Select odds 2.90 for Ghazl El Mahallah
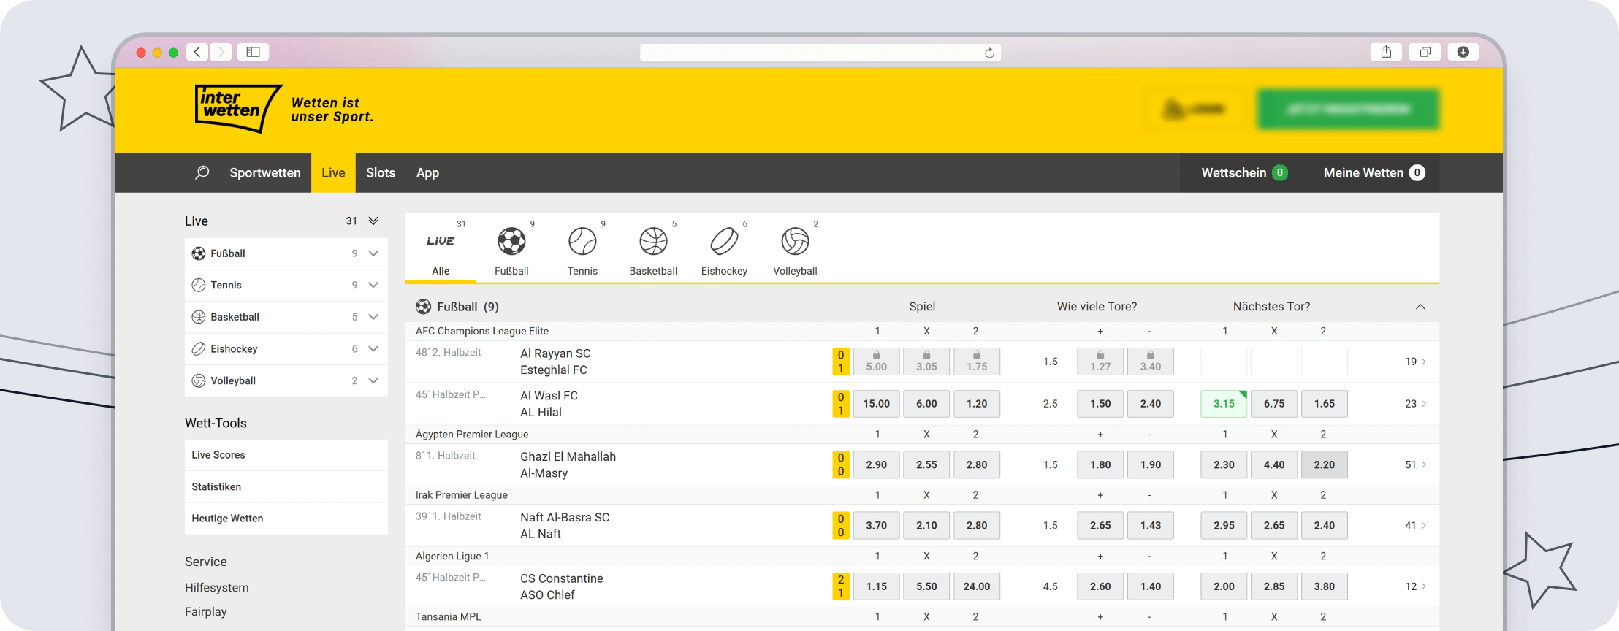This screenshot has height=631, width=1619. pyautogui.click(x=877, y=464)
